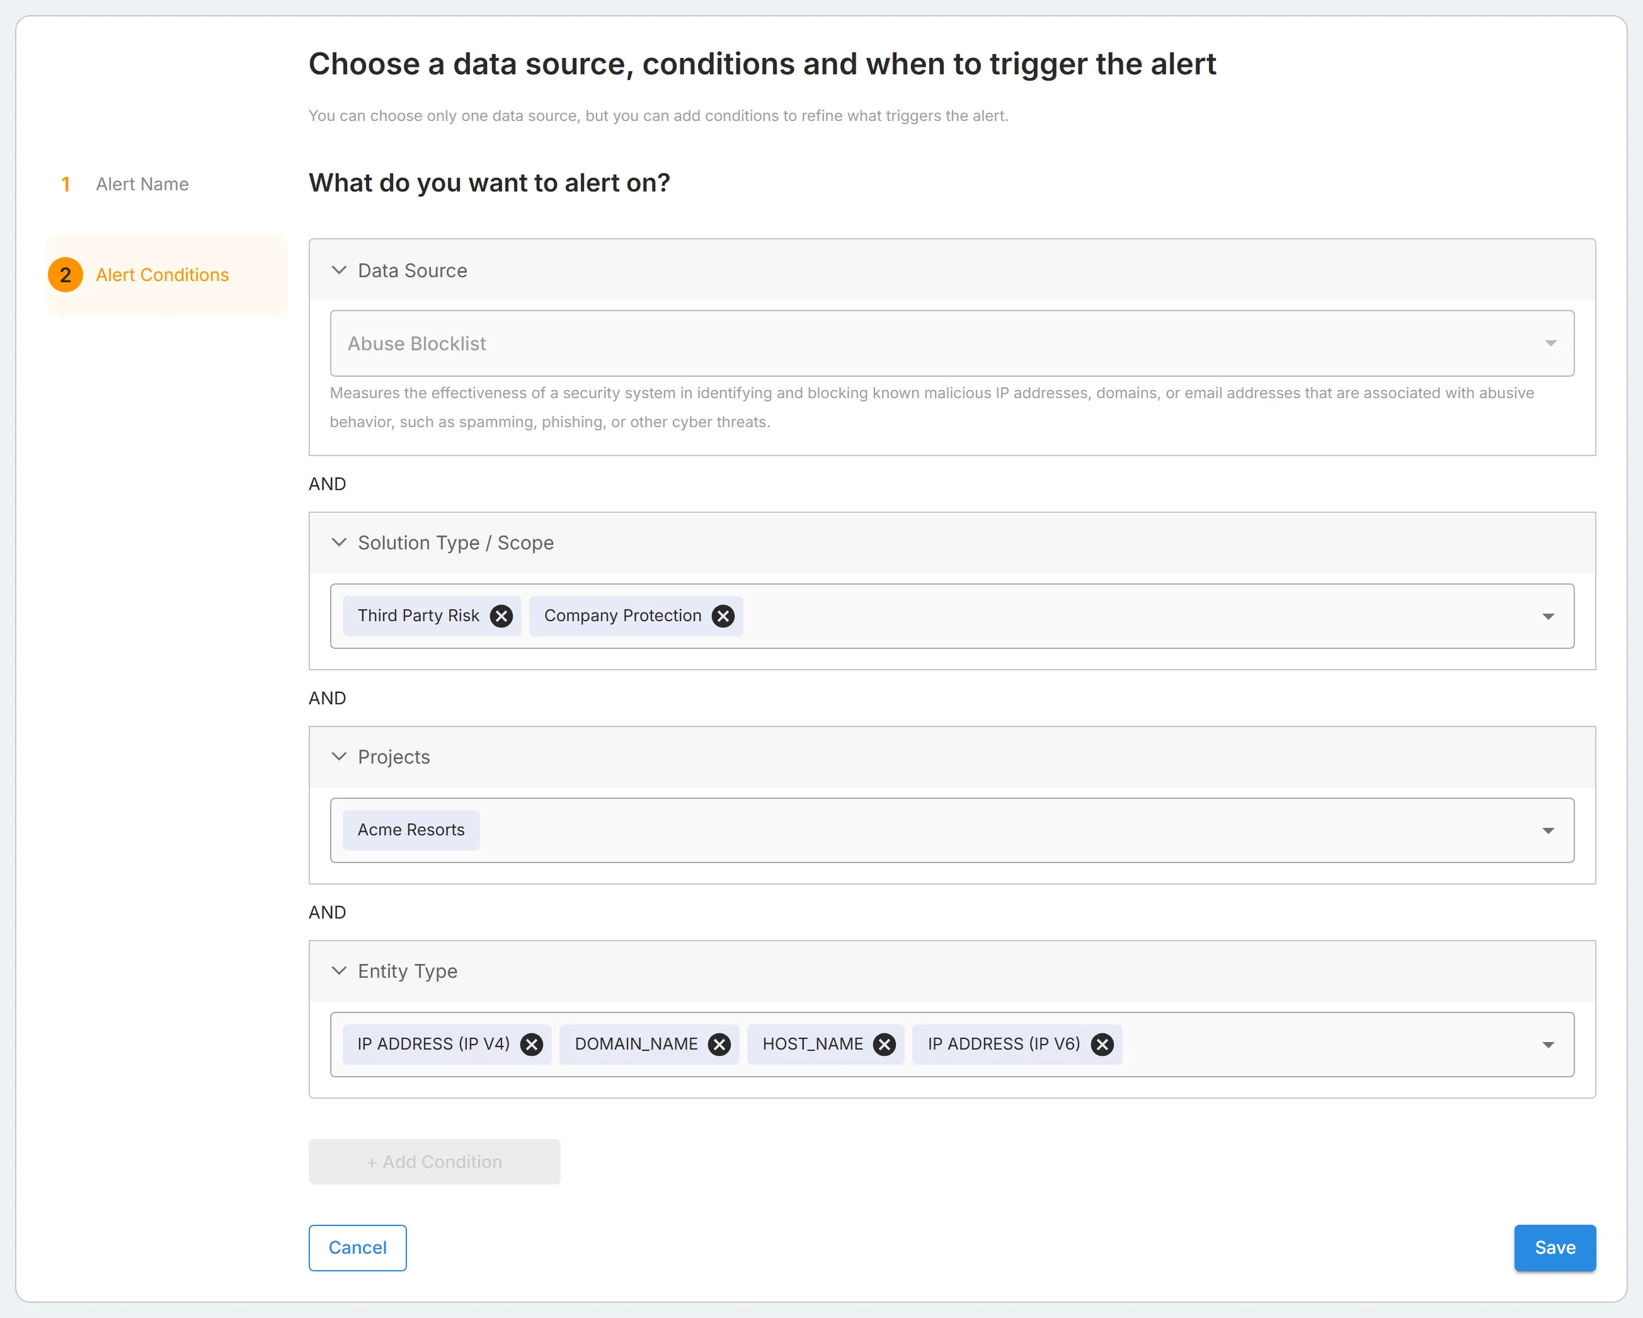Click the Add Condition button
Screen dimensions: 1643x1318
point(434,1162)
